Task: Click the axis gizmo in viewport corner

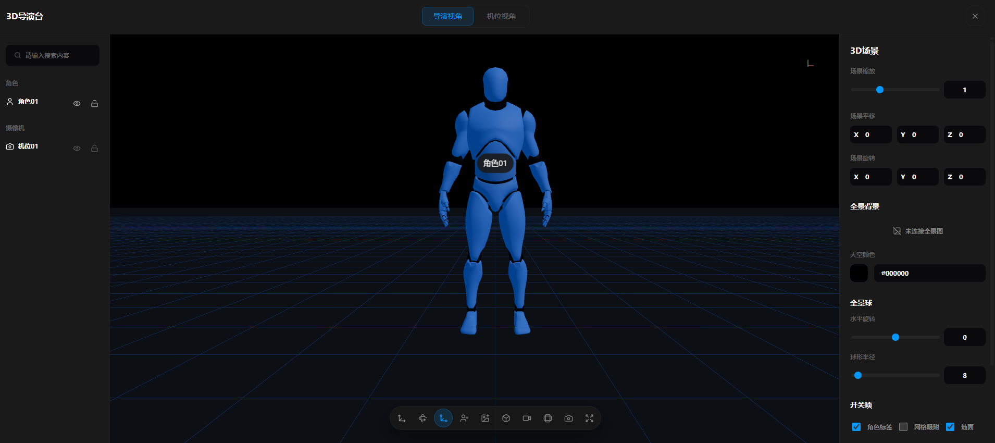Action: tap(810, 63)
